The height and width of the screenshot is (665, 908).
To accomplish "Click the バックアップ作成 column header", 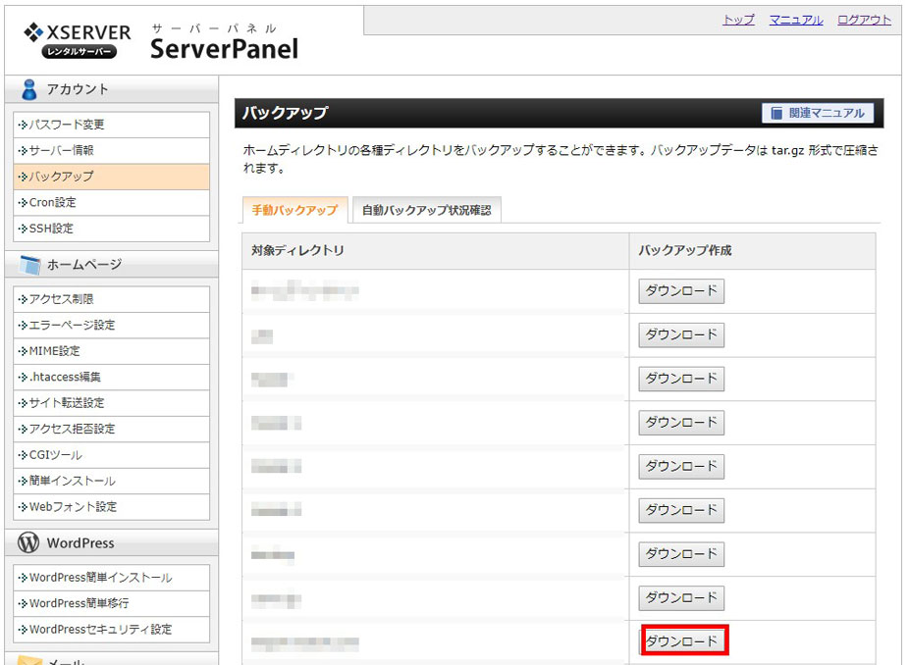I will pos(752,251).
